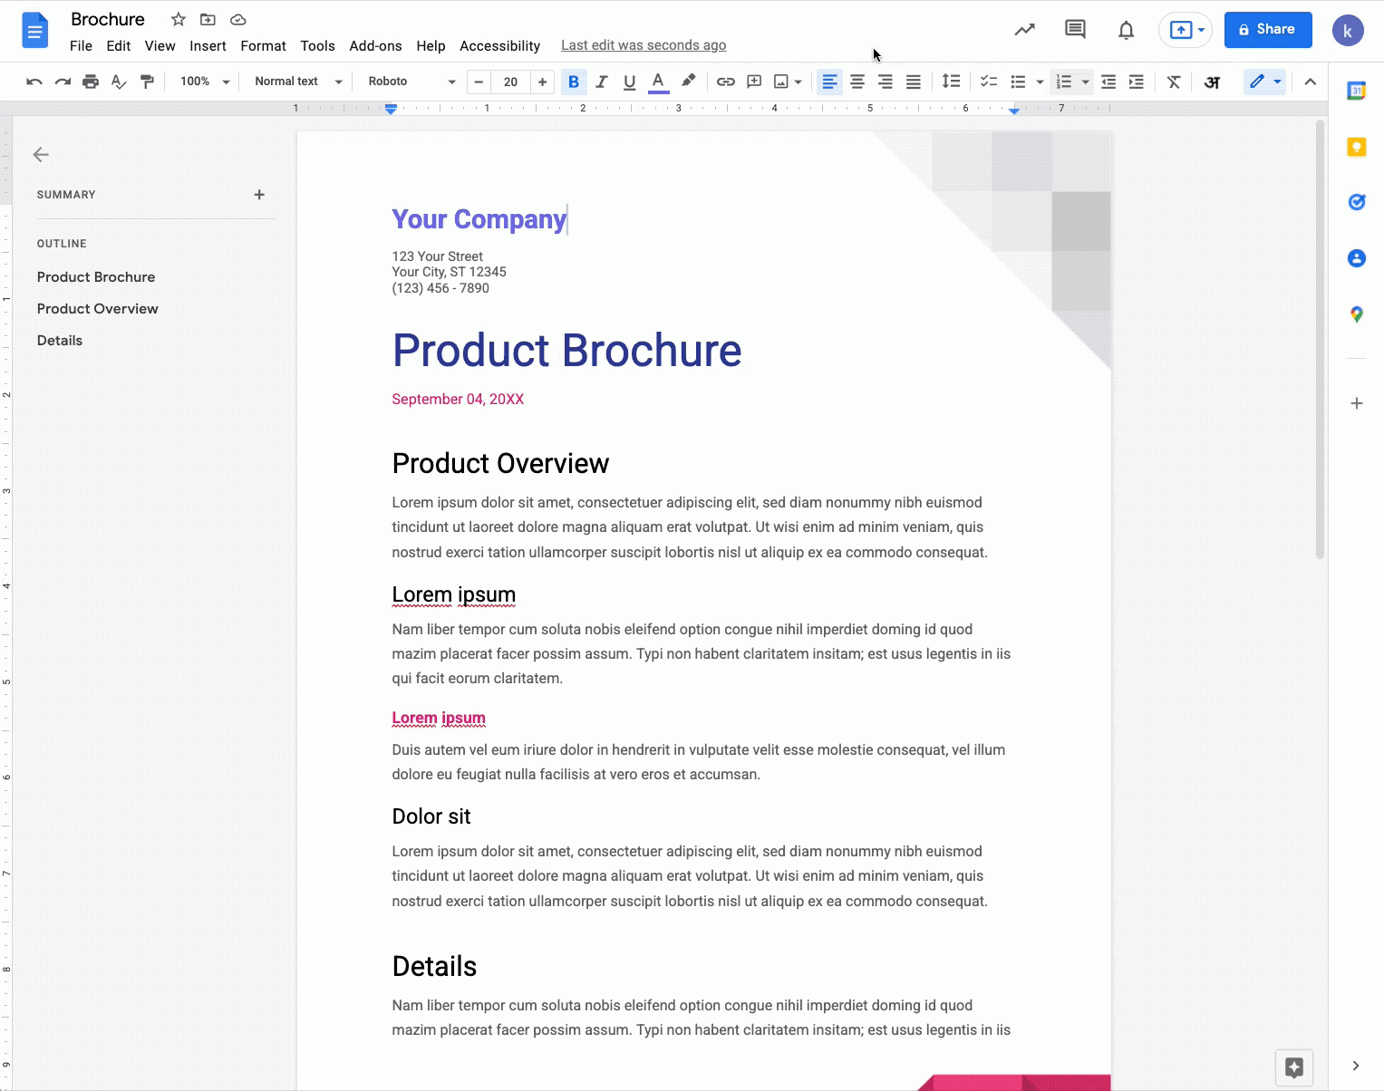The image size is (1384, 1091).
Task: Insert a link
Action: click(x=725, y=82)
